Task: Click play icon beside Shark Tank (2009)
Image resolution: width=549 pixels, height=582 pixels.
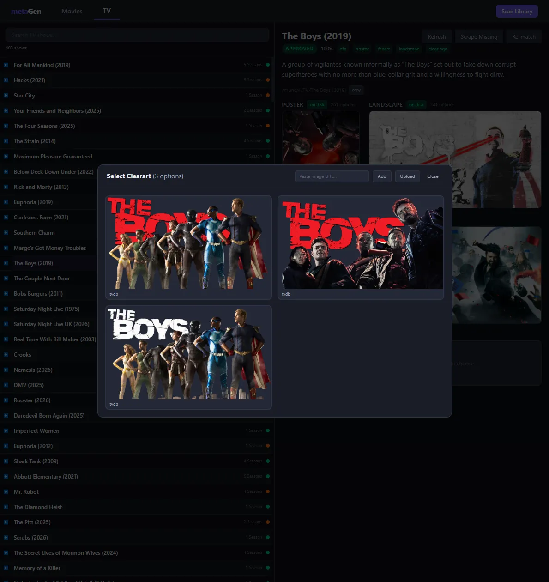Action: [6, 461]
